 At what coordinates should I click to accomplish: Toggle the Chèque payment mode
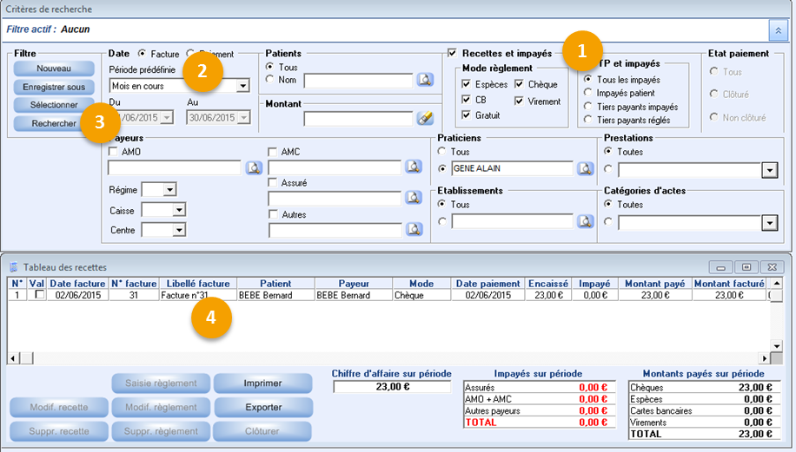[x=519, y=83]
